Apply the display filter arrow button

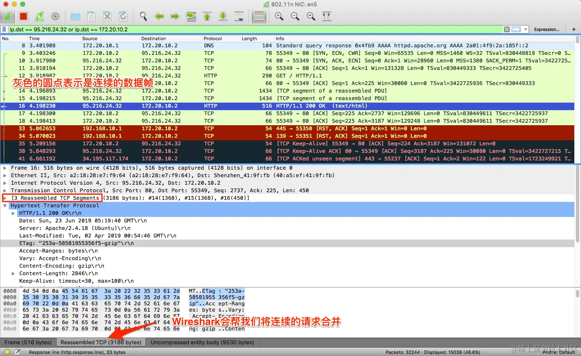coord(516,29)
